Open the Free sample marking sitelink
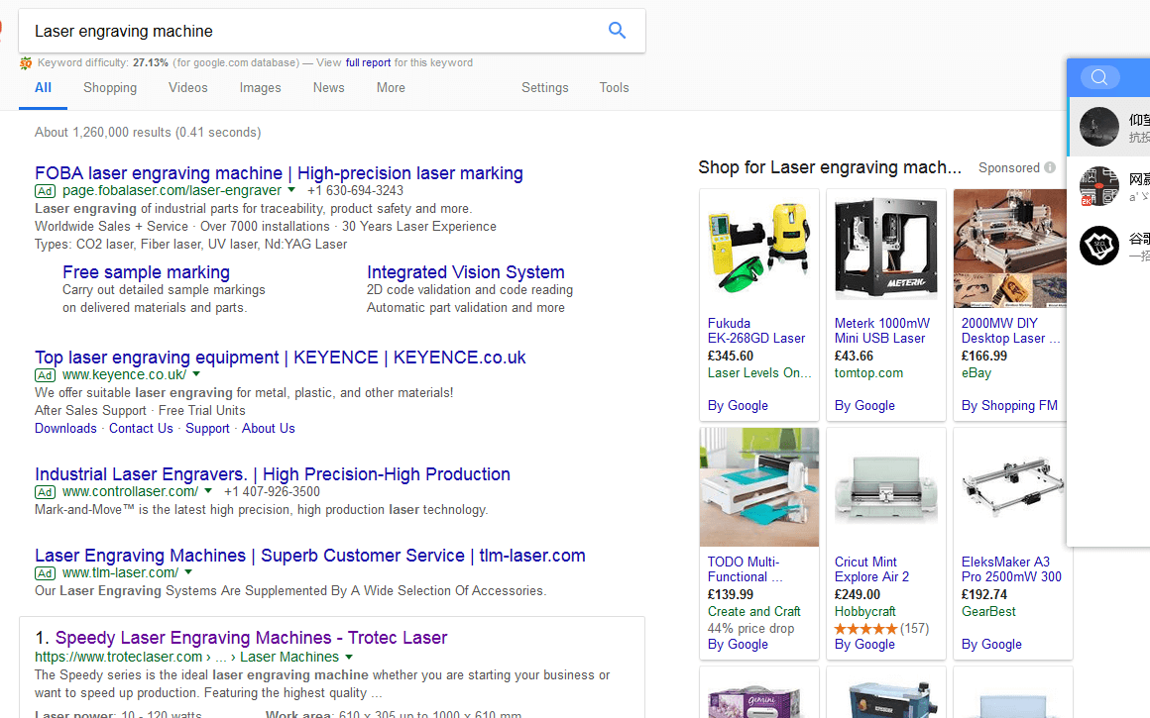1150x718 pixels. [146, 271]
